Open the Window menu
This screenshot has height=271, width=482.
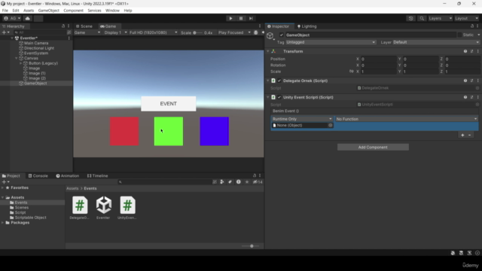tap(112, 11)
